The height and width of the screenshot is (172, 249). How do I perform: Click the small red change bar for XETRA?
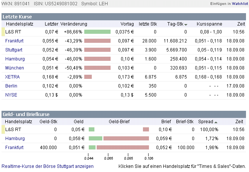tap(88, 77)
